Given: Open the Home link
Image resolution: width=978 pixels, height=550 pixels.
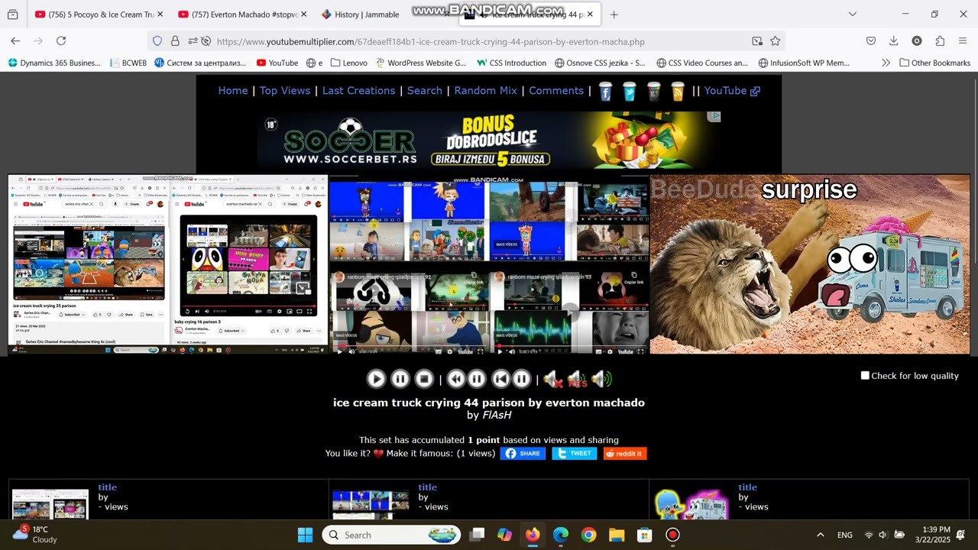Looking at the screenshot, I should pos(233,90).
